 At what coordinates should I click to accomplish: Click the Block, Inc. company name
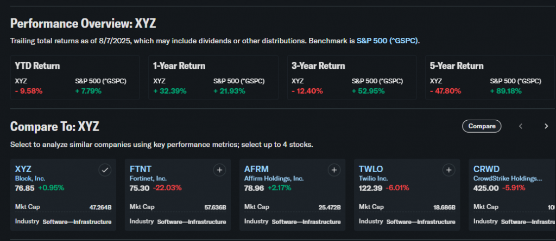coord(30,179)
